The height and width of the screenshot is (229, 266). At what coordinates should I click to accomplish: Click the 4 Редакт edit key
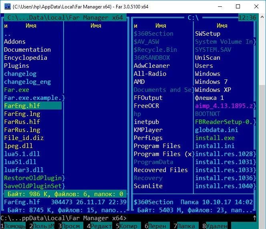coord(99,226)
